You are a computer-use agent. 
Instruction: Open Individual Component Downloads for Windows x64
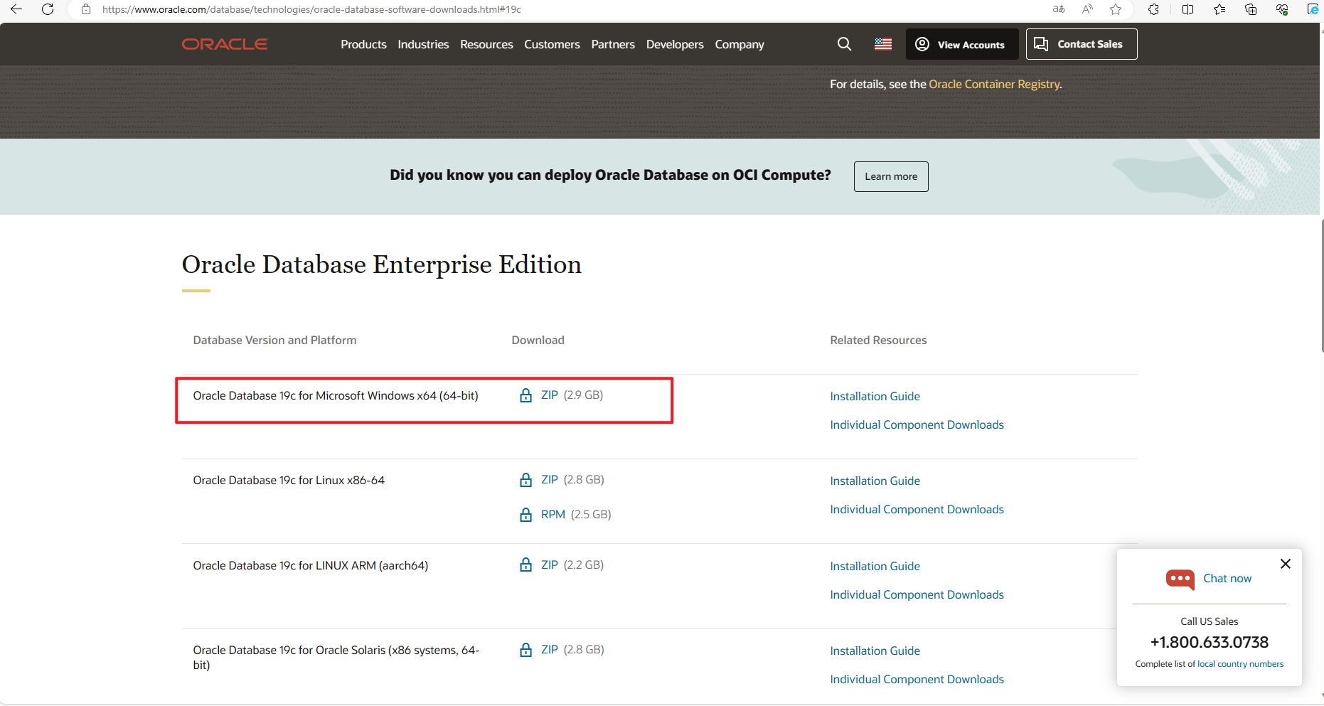pos(917,424)
